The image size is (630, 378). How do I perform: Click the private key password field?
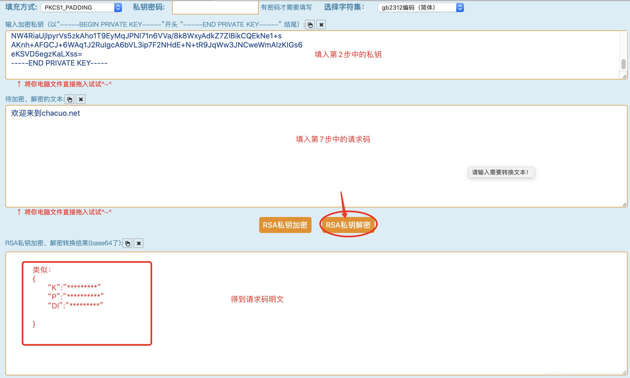click(215, 7)
